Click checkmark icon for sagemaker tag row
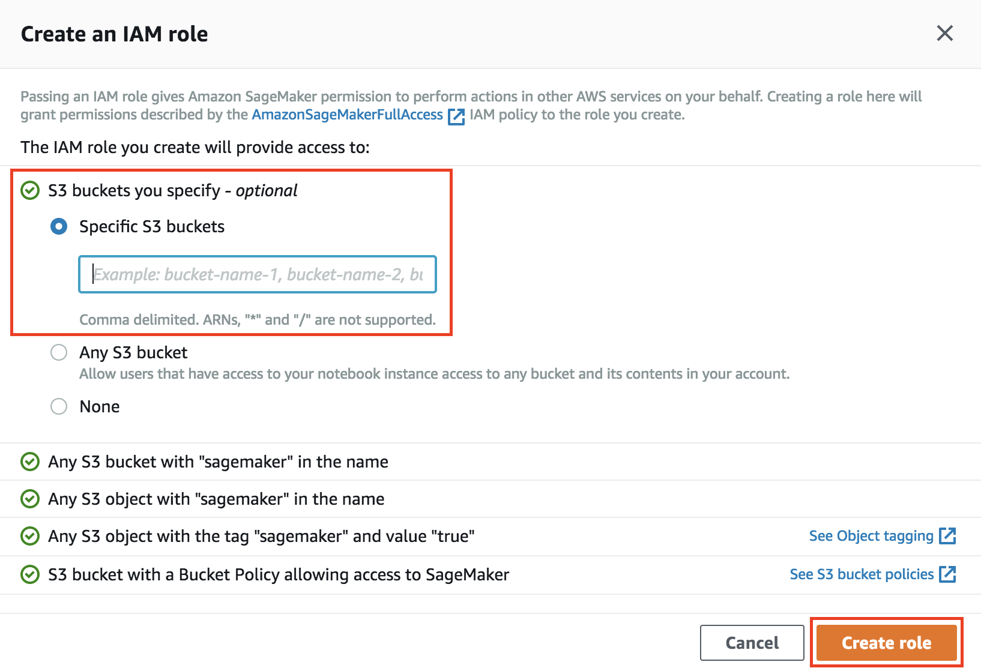The height and width of the screenshot is (671, 981). point(30,536)
